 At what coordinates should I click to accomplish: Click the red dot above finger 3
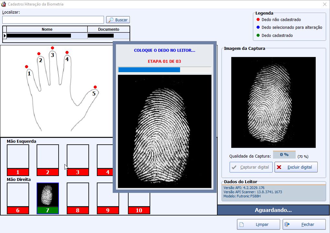[52, 48]
